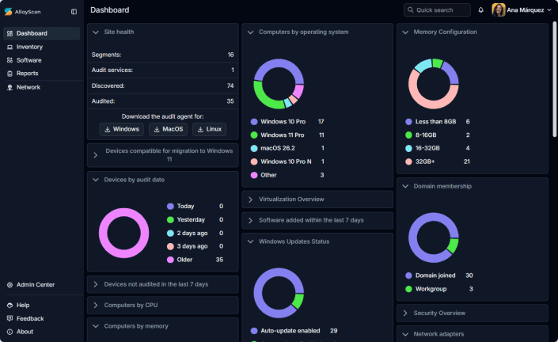
Task: Click Ana Márquez's avatar picture
Action: (x=498, y=10)
